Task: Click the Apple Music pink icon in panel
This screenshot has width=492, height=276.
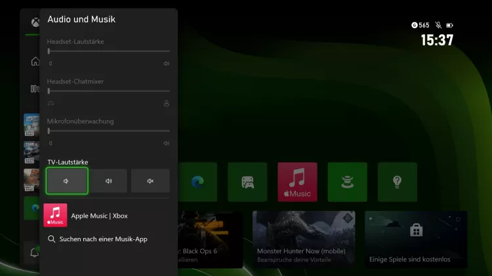Action: click(55, 215)
